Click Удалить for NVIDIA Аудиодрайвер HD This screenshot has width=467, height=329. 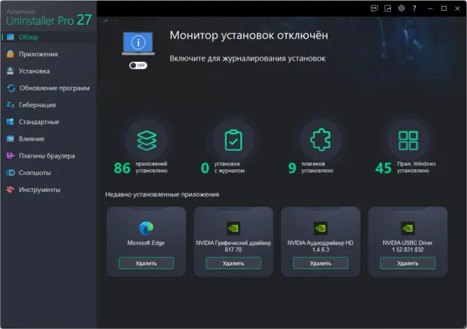pos(320,263)
